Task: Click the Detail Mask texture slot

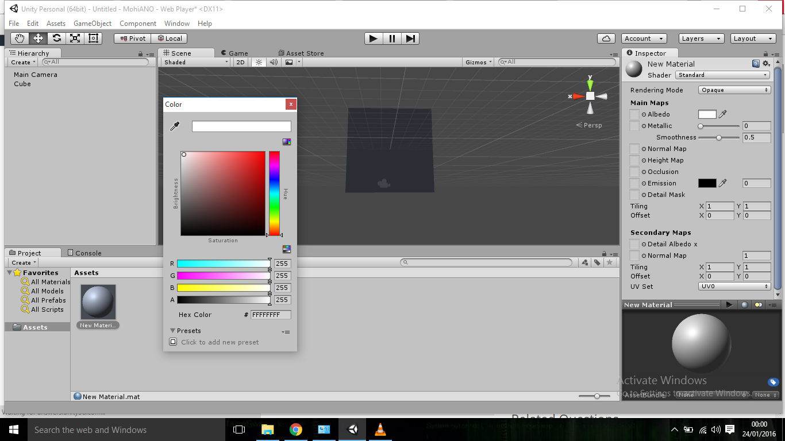Action: click(x=634, y=195)
